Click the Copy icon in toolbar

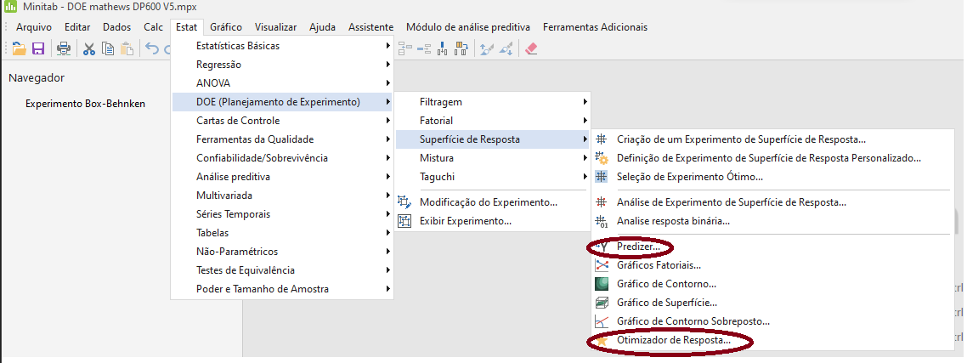coord(108,48)
